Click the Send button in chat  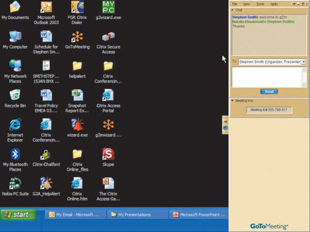click(269, 91)
